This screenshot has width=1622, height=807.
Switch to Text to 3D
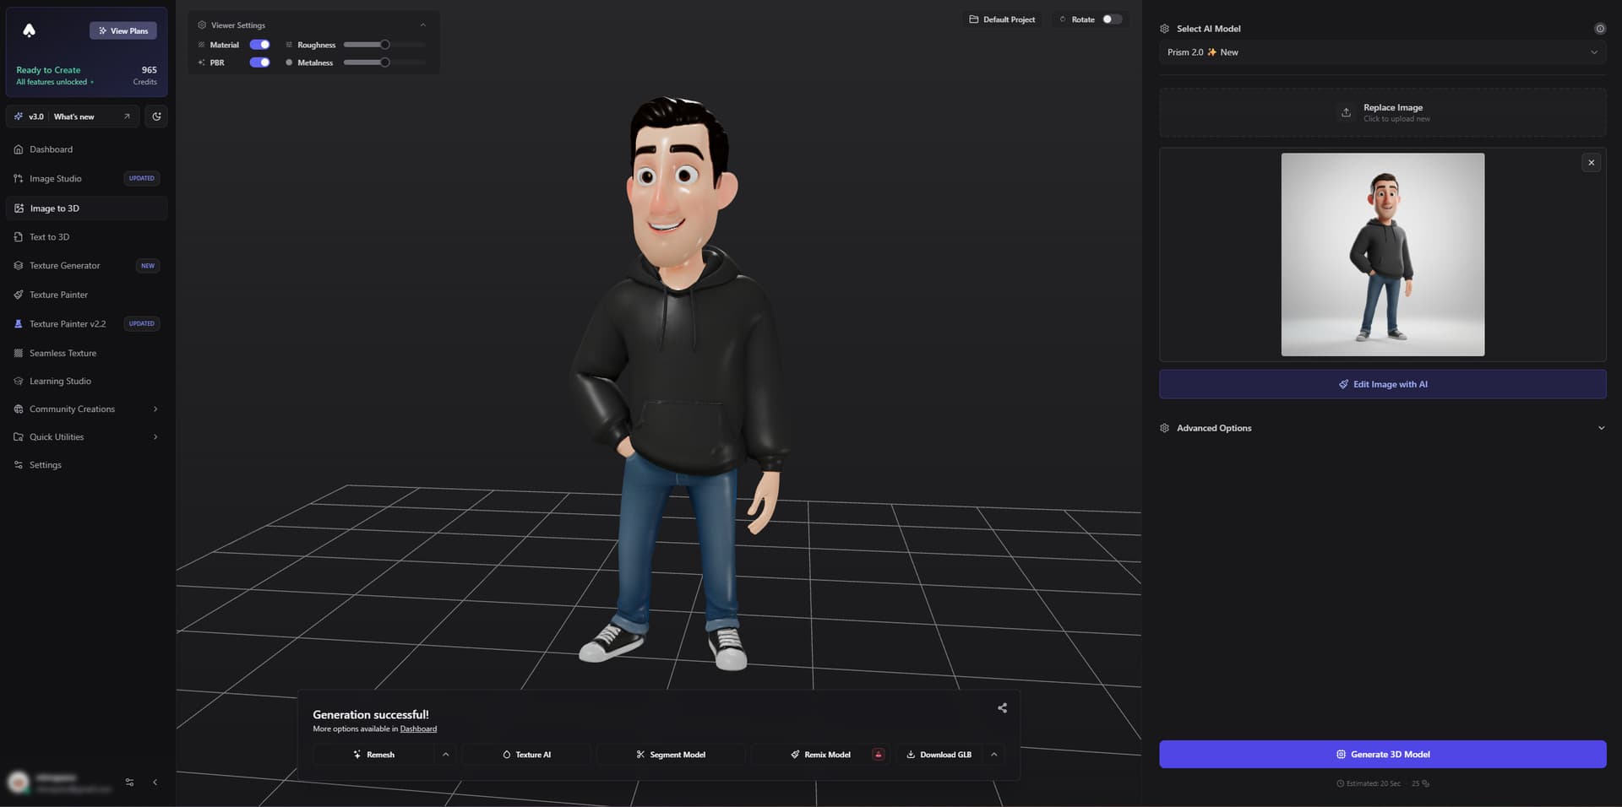pos(49,236)
